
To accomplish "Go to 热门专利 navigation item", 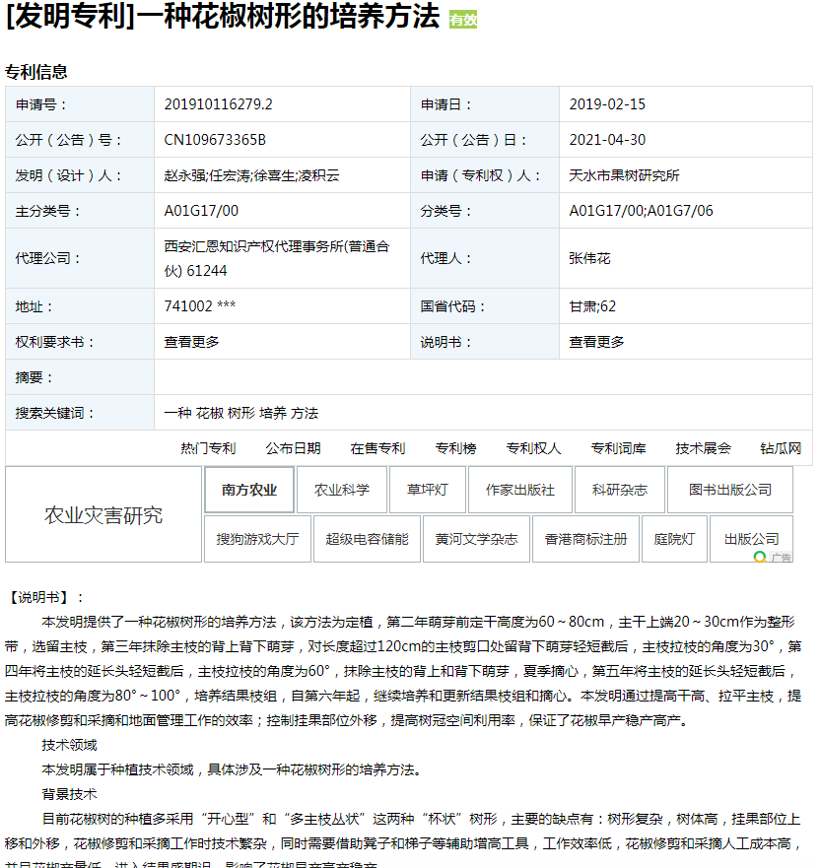I will (208, 448).
